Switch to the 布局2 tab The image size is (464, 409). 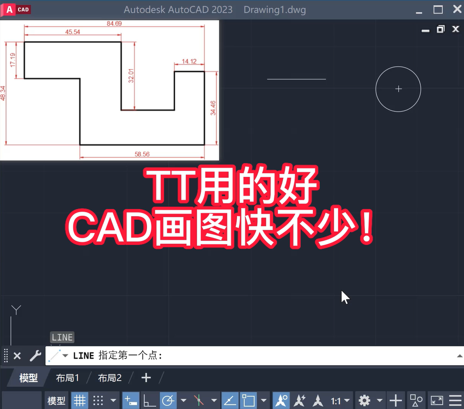coord(110,378)
